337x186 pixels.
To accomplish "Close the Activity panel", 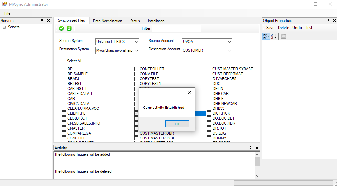I will (257, 148).
